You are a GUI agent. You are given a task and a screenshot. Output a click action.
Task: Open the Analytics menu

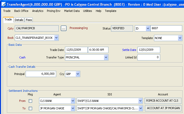pyautogui.click(x=38, y=11)
